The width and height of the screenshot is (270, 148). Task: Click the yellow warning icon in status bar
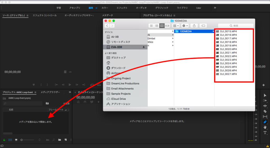coord(267,146)
